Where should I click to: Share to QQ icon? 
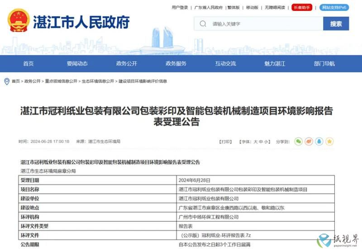coord(319,141)
